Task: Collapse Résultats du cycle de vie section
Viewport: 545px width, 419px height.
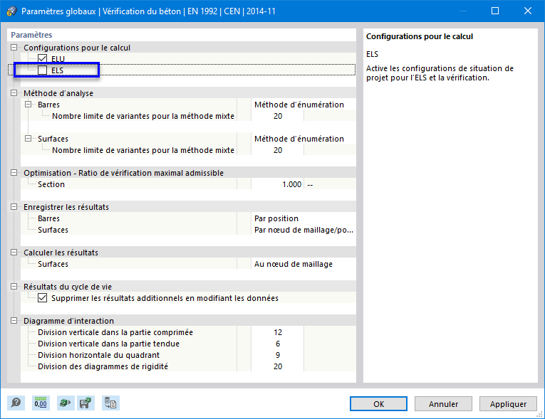Action: pyautogui.click(x=14, y=287)
